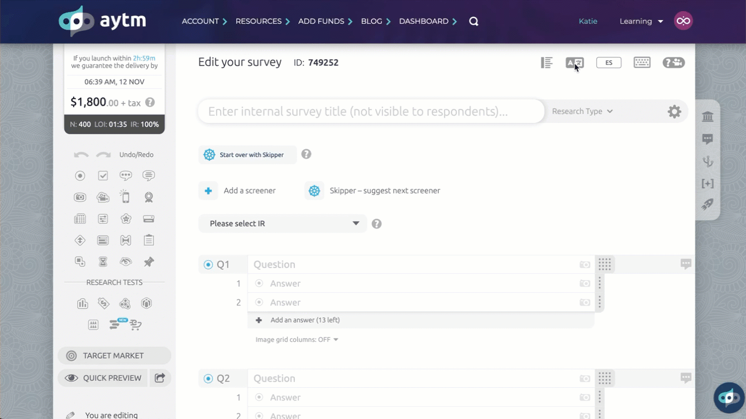
Task: Open the Image grid columns OFF dropdown
Action: 297,340
